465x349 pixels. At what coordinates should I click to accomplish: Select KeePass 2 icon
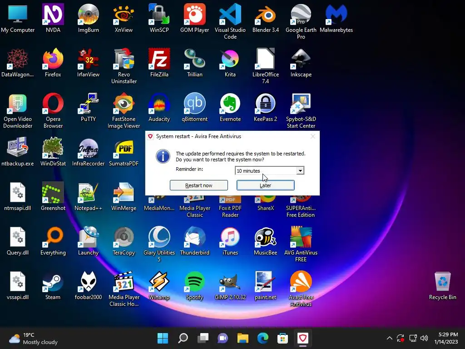(x=265, y=107)
